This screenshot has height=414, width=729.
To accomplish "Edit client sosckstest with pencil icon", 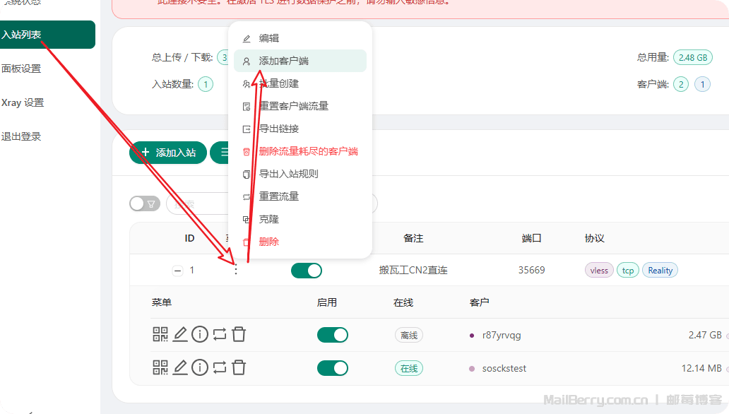I will coord(180,367).
